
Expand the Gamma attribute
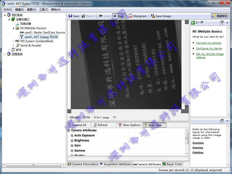click(72, 151)
